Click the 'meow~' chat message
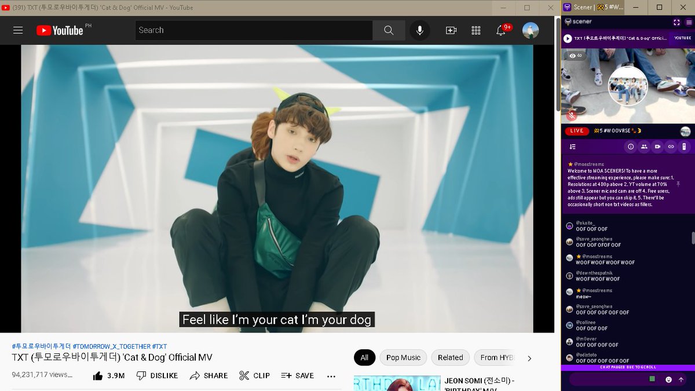The height and width of the screenshot is (391, 695). pos(583,296)
